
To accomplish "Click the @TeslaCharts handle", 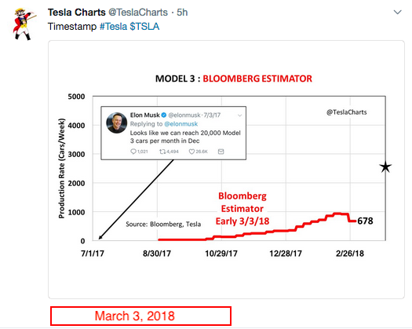I will [x=138, y=13].
